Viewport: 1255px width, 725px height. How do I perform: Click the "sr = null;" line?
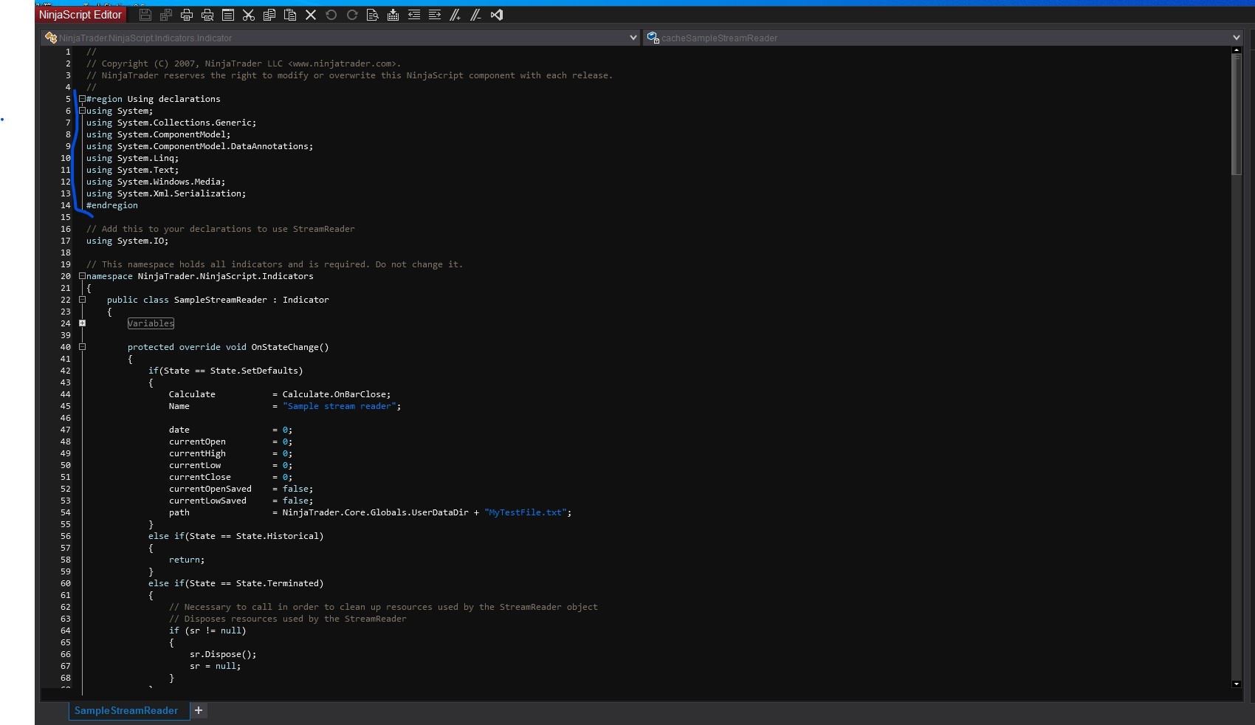pyautogui.click(x=216, y=666)
